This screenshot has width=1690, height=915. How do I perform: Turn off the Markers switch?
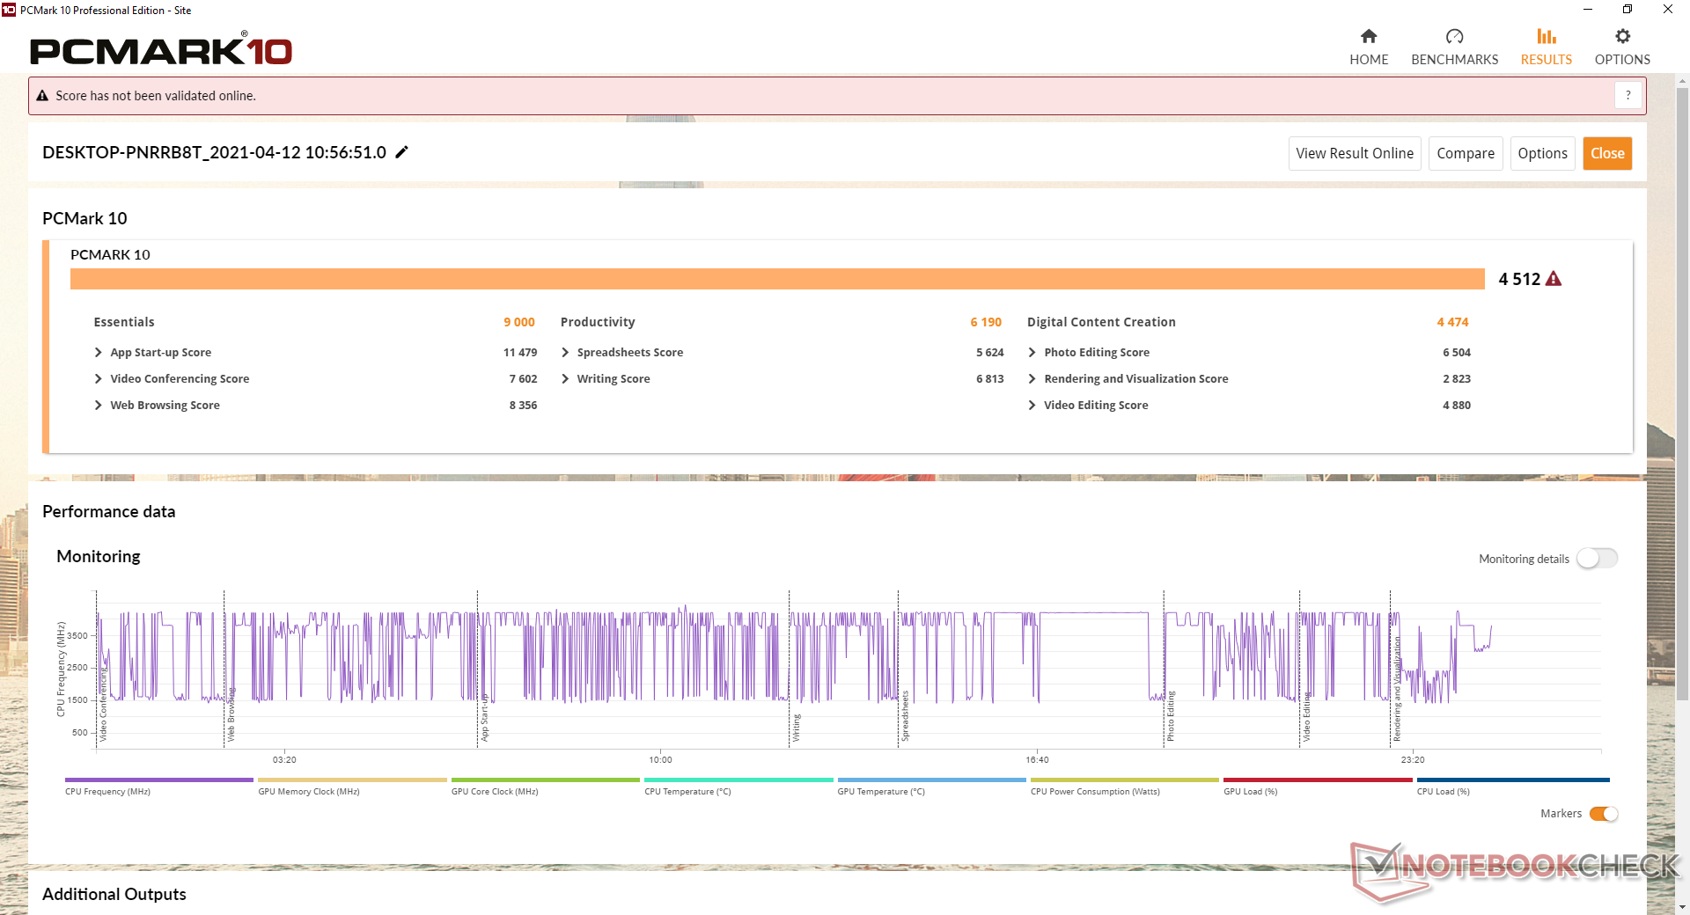point(1604,814)
